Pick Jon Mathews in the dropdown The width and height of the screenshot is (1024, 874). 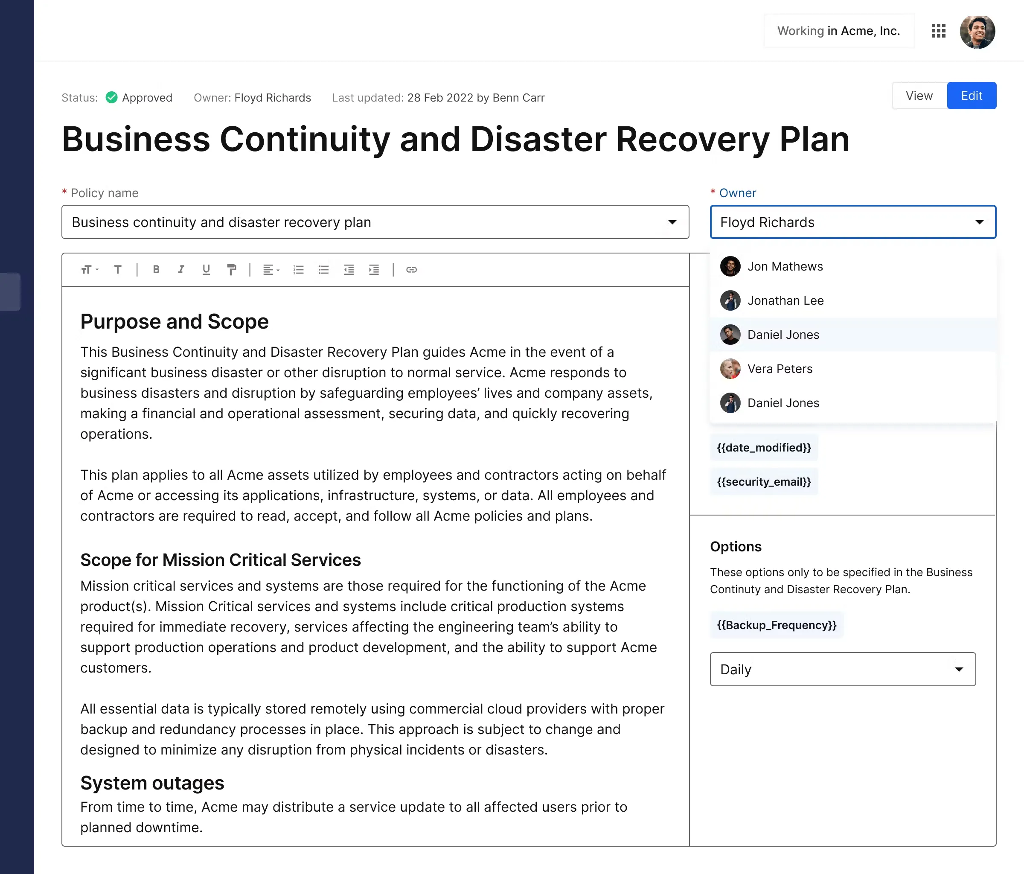(785, 266)
